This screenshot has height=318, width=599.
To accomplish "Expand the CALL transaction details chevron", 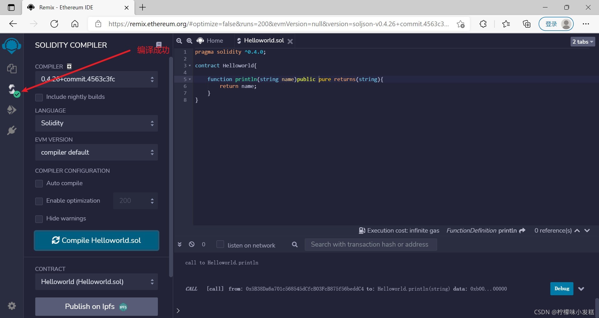I will click(x=581, y=289).
